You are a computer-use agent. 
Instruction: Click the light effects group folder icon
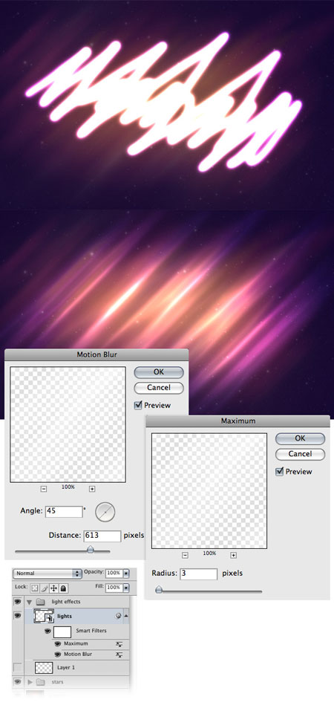point(41,602)
